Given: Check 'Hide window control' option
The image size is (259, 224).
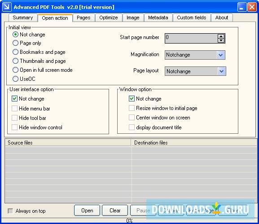Looking at the screenshot, I should pyautogui.click(x=14, y=127).
